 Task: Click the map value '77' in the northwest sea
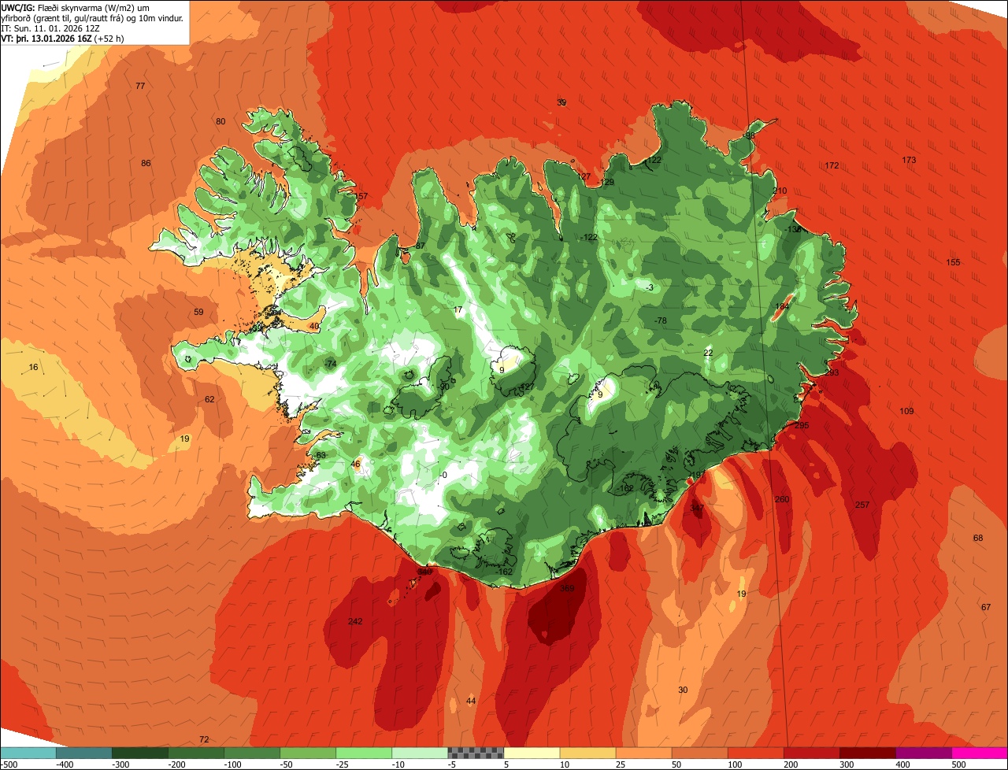[x=140, y=86]
